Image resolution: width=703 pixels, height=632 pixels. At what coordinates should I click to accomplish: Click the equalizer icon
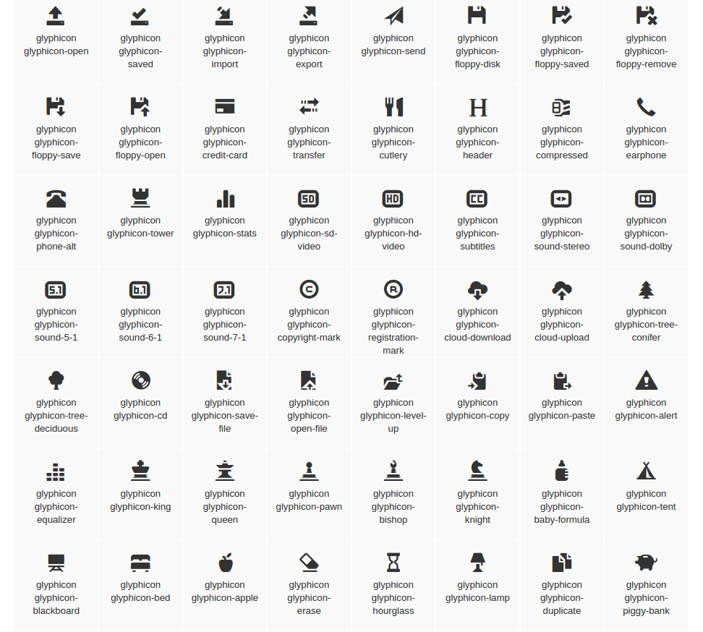click(56, 472)
